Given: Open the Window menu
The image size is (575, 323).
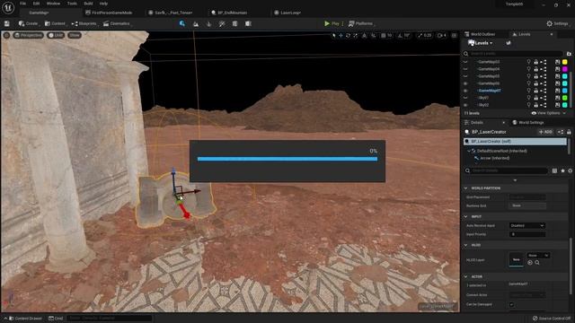Looking at the screenshot, I should [53, 4].
